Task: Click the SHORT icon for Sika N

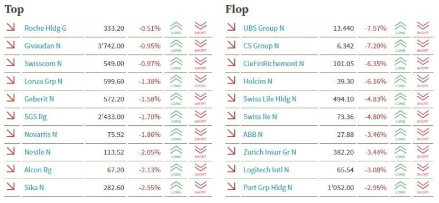Action: [x=200, y=187]
